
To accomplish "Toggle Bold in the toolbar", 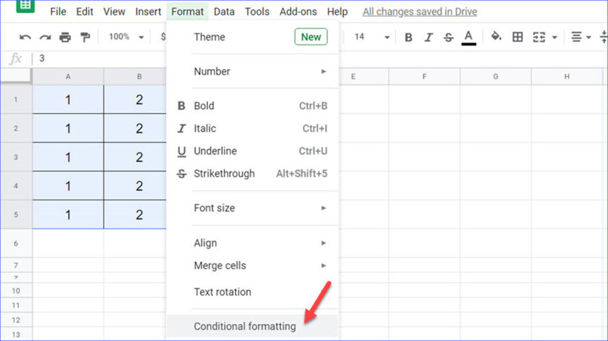I will (408, 37).
